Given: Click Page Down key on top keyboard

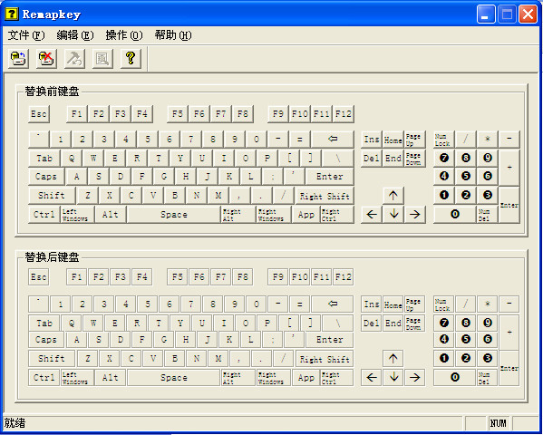Looking at the screenshot, I should pyautogui.click(x=414, y=159).
